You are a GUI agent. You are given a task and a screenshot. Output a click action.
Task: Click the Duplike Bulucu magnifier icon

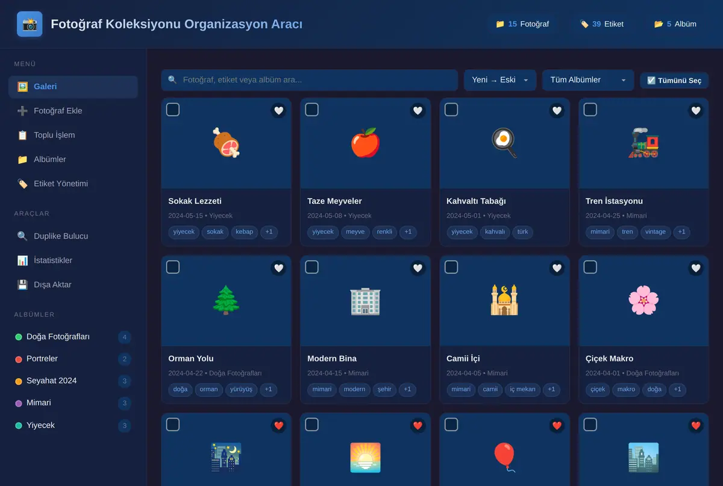click(x=22, y=236)
